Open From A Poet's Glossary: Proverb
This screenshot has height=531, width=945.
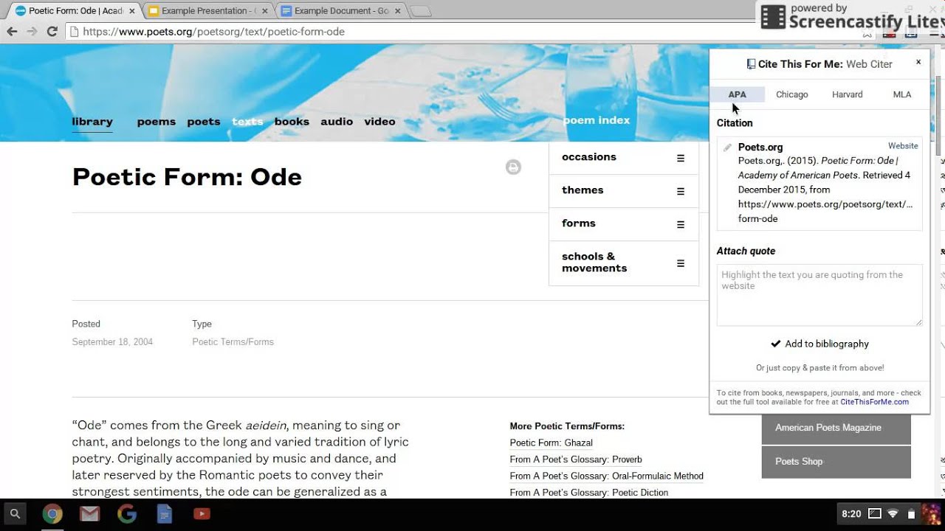576,459
